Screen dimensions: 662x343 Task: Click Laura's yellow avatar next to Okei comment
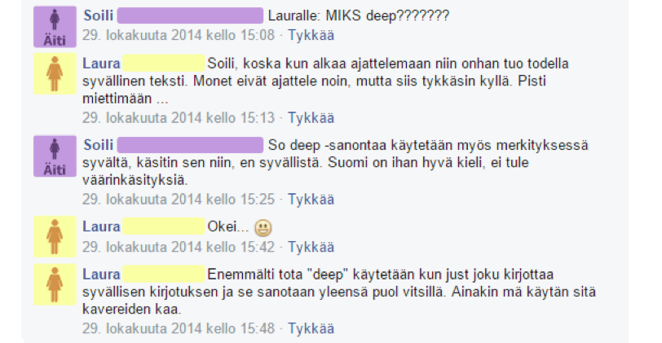click(55, 237)
